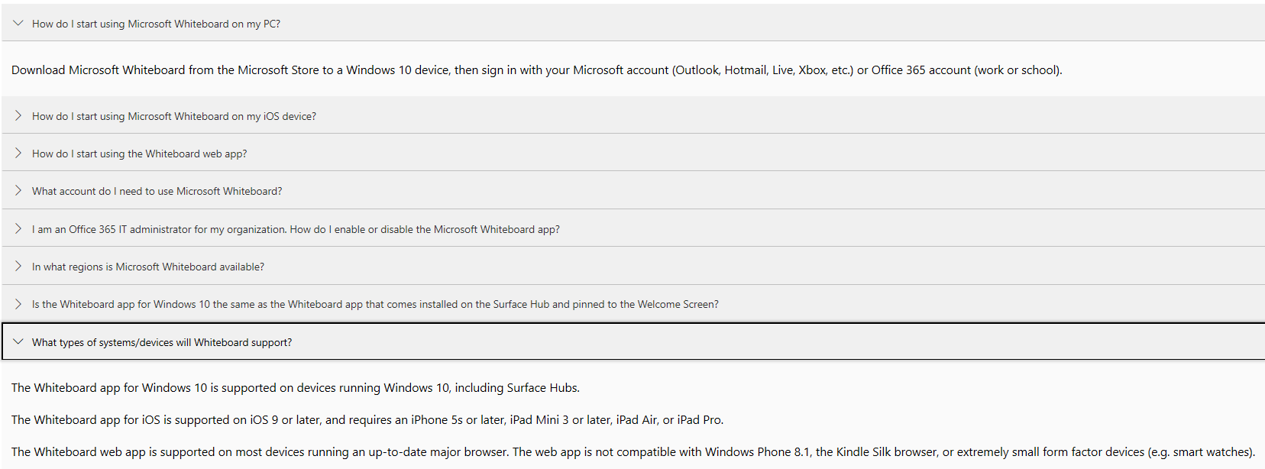Collapse the systems/devices support chevron
The height and width of the screenshot is (469, 1265).
click(18, 341)
